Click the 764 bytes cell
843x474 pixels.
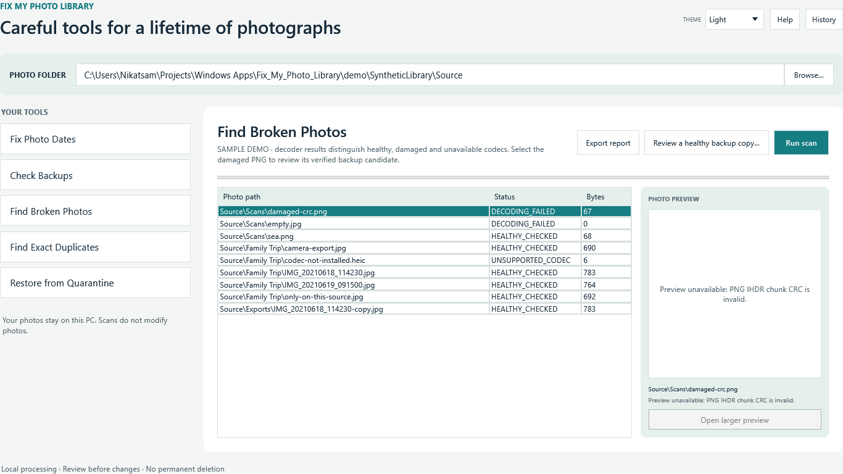[x=606, y=285]
